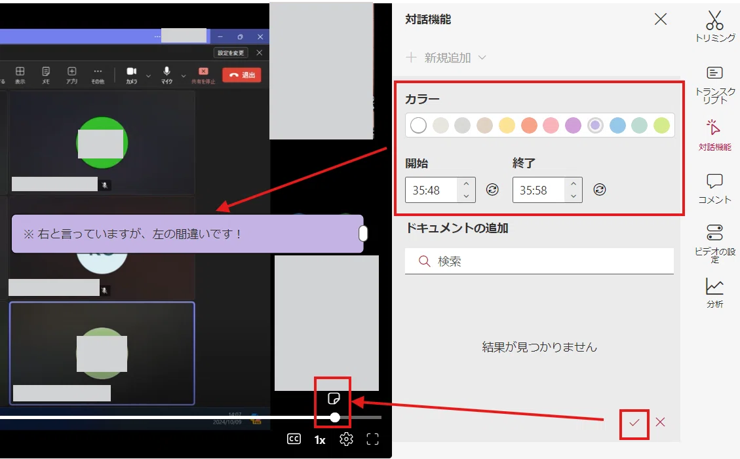Pick the white color swatch
Viewport: 740px width, 459px height.
click(418, 125)
